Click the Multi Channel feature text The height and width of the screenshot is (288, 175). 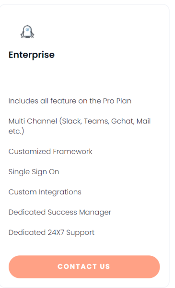point(80,126)
